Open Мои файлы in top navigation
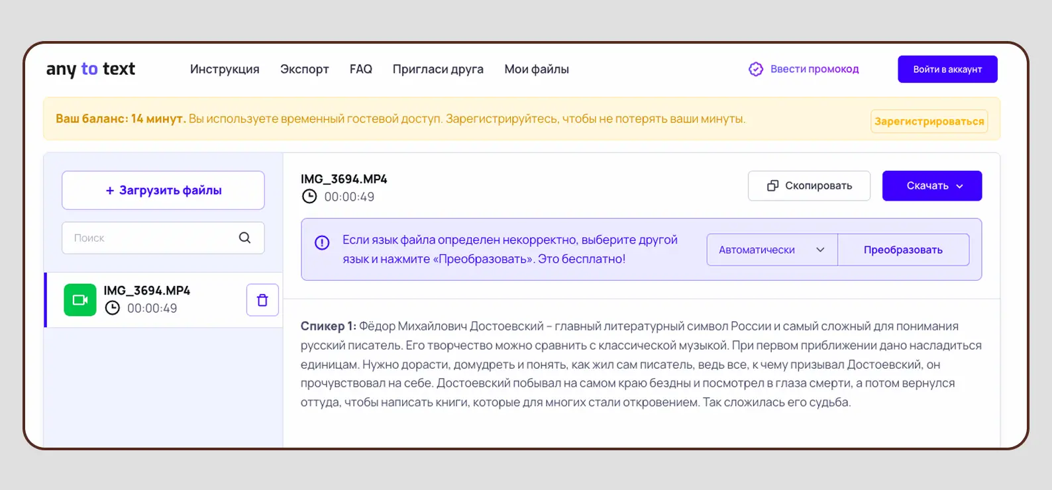The image size is (1052, 490). (536, 69)
